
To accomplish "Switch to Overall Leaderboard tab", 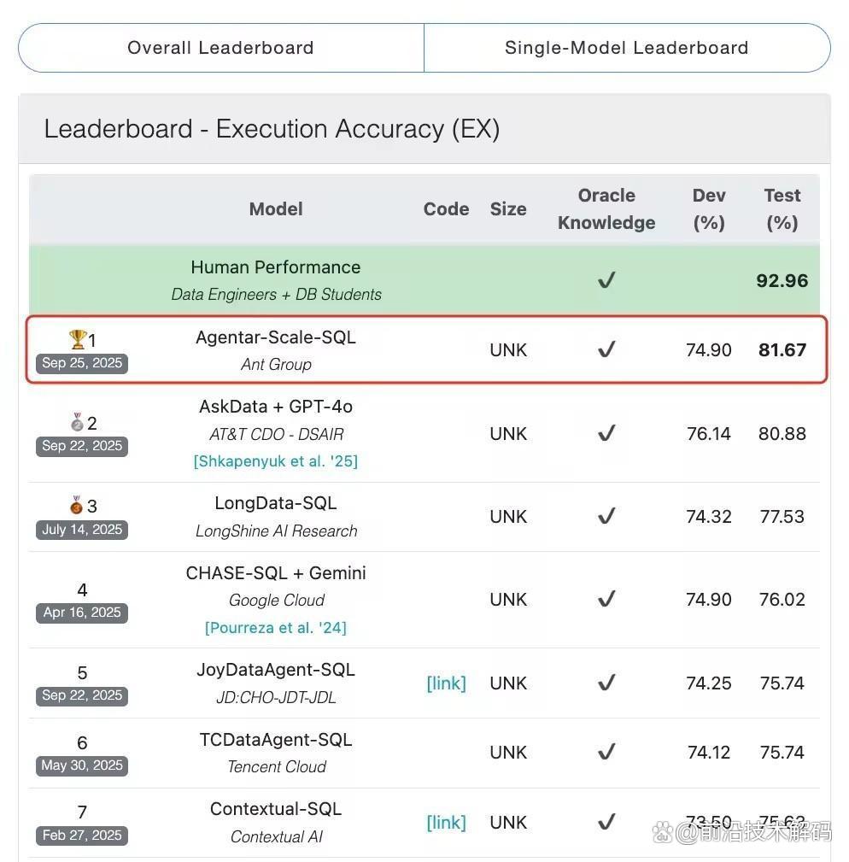I will [x=220, y=48].
